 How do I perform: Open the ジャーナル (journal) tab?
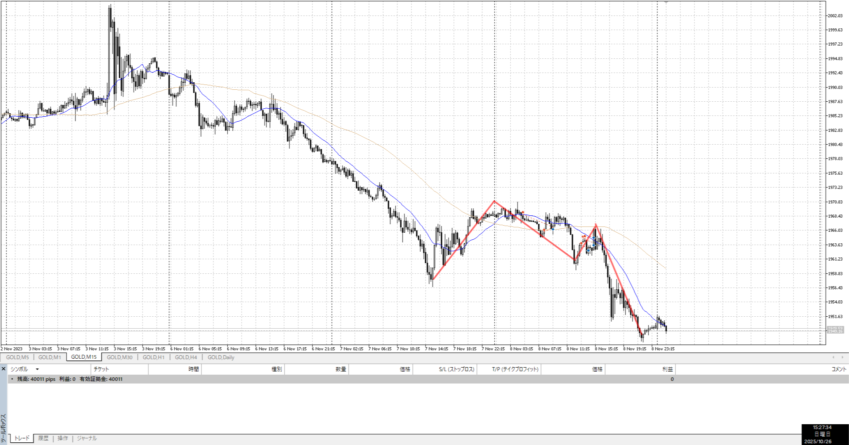click(x=87, y=438)
